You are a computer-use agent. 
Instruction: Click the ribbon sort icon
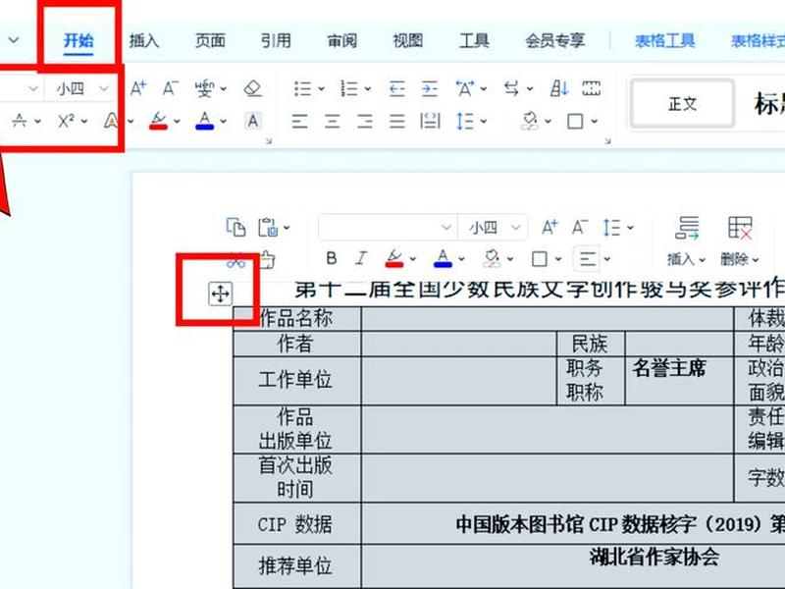pos(559,88)
